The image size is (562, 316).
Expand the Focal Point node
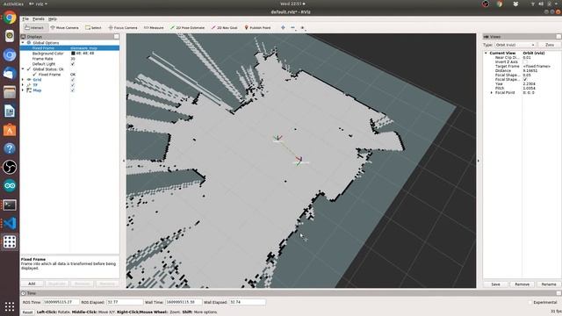(x=492, y=92)
